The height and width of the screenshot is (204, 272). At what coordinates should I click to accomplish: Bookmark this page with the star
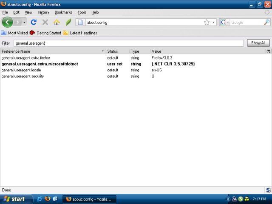pos(207,22)
